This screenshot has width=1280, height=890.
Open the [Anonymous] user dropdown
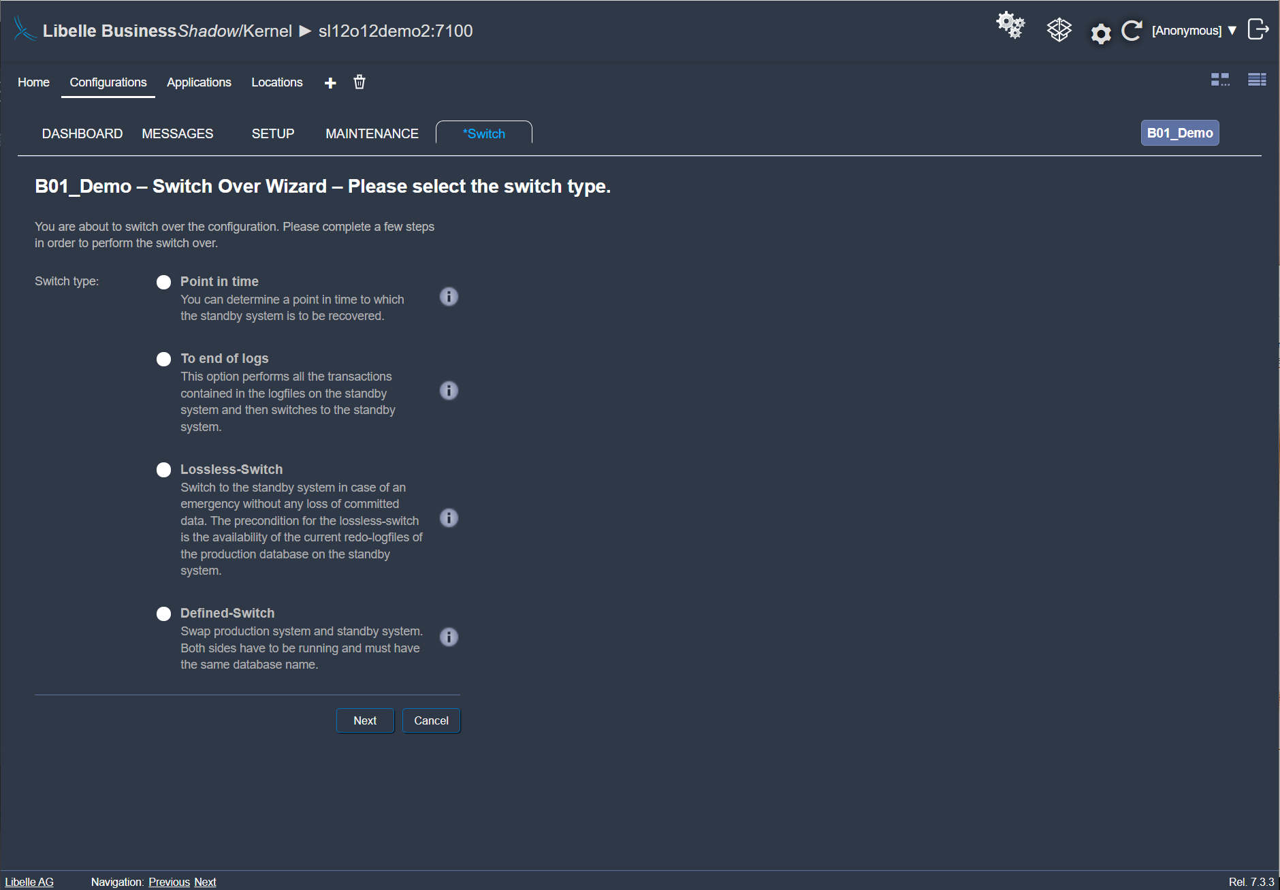pyautogui.click(x=1194, y=31)
